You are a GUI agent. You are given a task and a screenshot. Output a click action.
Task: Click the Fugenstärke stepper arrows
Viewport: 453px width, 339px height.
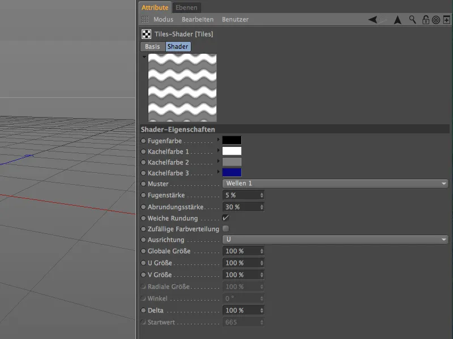[262, 195]
